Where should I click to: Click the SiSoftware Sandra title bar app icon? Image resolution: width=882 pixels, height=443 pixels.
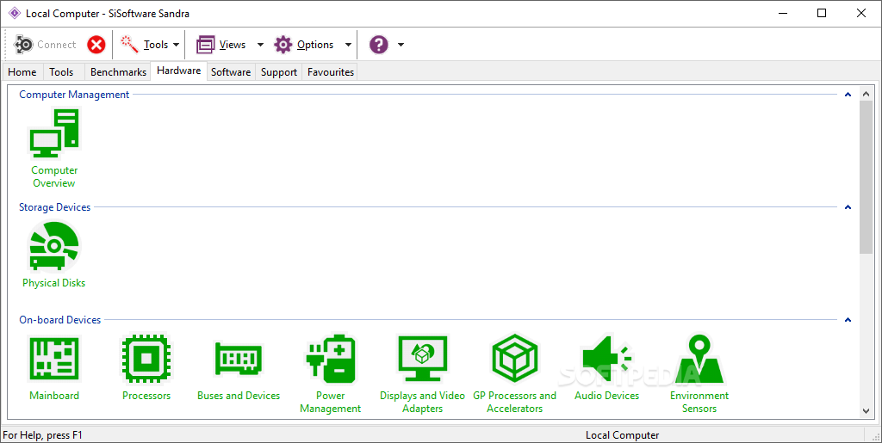(x=14, y=14)
